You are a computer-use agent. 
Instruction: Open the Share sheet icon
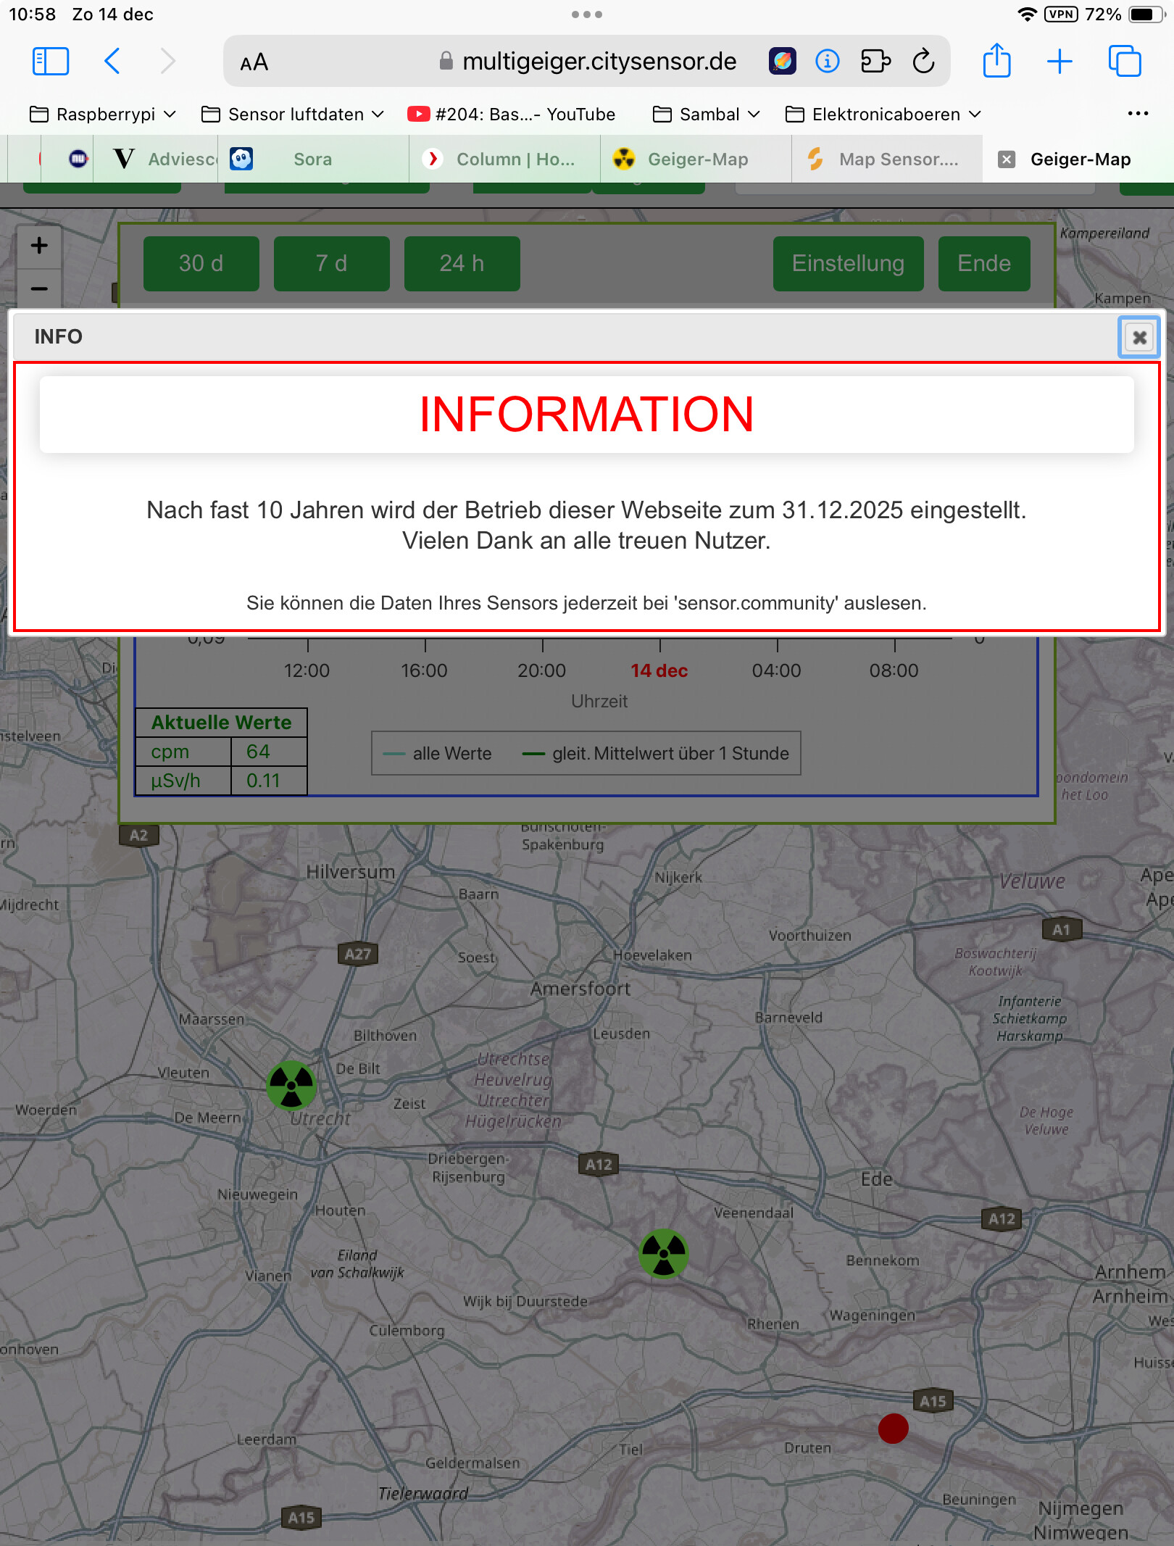[996, 62]
